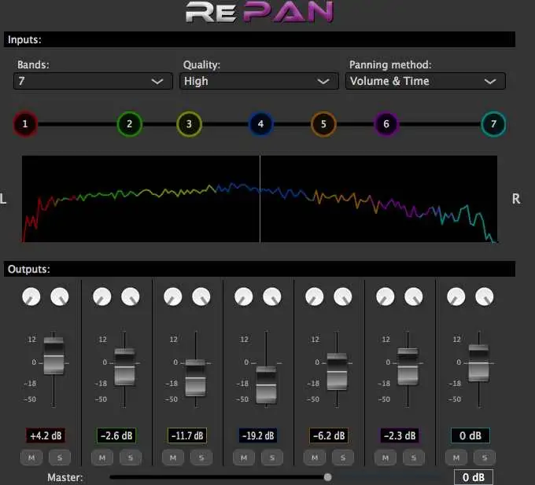Image resolution: width=535 pixels, height=485 pixels.
Task: Click the -11.7 dB channel fader
Action: coord(195,377)
